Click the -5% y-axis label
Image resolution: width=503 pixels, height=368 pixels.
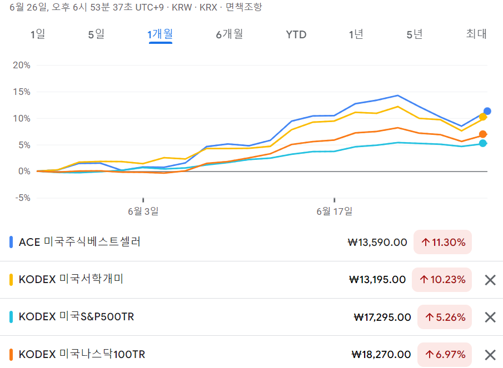tap(23, 198)
